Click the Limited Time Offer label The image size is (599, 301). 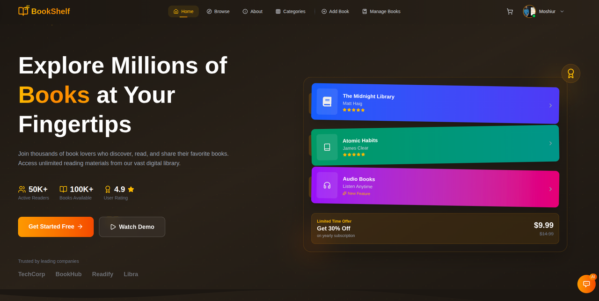tap(334, 221)
